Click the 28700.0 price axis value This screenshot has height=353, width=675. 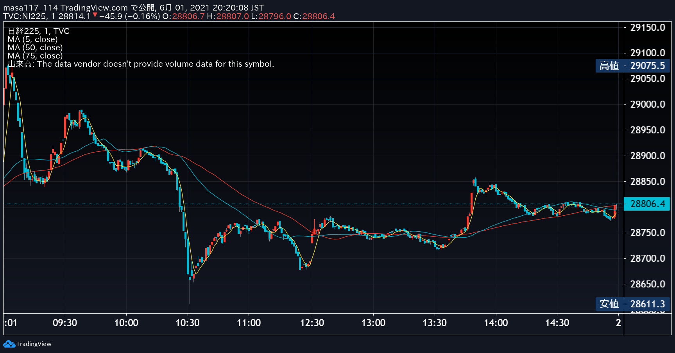click(x=648, y=258)
